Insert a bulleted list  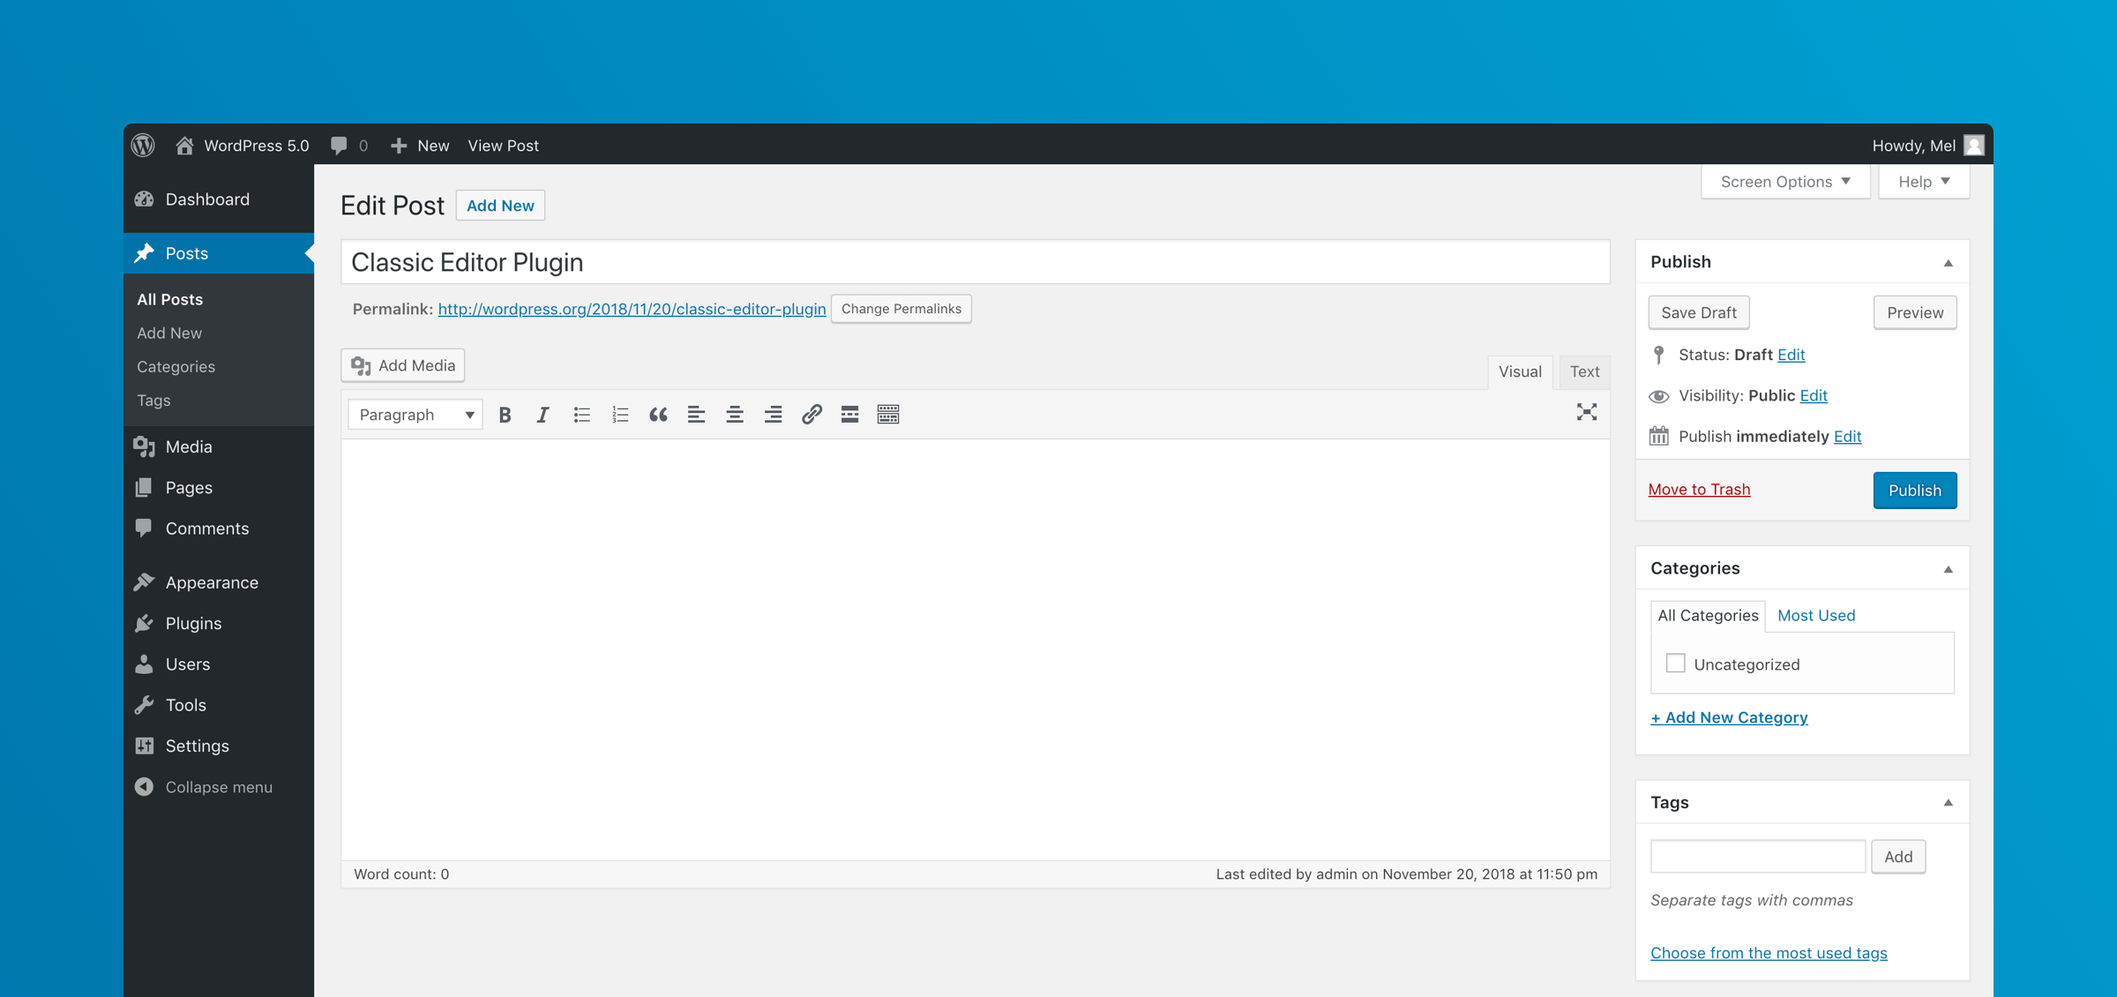(581, 415)
